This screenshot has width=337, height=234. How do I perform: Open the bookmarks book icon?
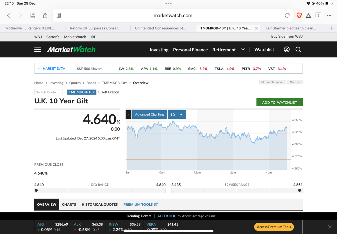pos(33,15)
